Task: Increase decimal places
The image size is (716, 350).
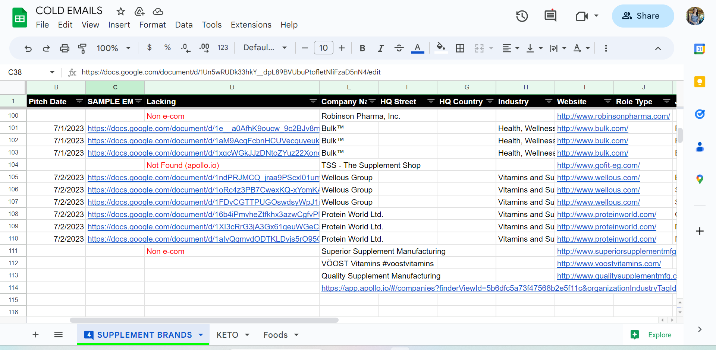Action: pos(204,48)
